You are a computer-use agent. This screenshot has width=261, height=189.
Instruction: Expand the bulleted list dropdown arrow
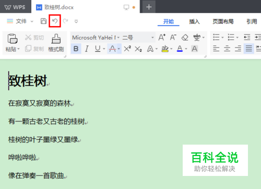point(222,38)
